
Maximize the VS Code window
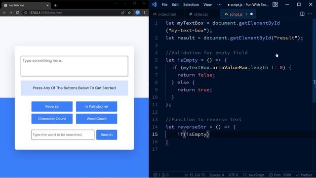click(299, 4)
